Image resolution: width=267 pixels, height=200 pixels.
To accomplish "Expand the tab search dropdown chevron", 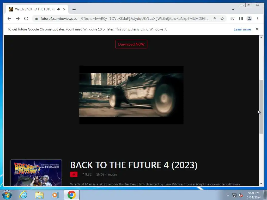I will (x=233, y=9).
